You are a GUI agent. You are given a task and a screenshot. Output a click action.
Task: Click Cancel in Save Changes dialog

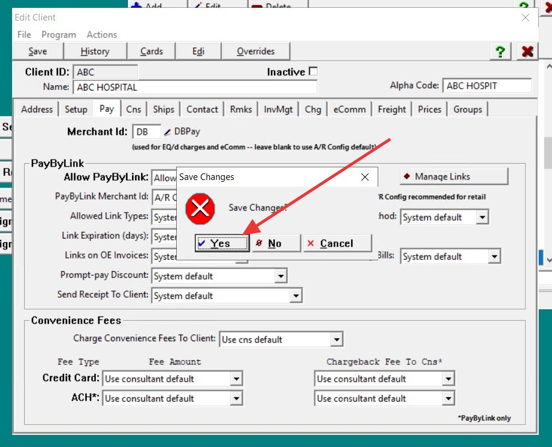click(337, 243)
